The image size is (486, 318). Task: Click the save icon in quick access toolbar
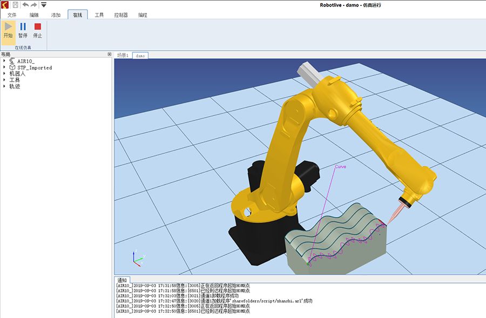(15, 4)
